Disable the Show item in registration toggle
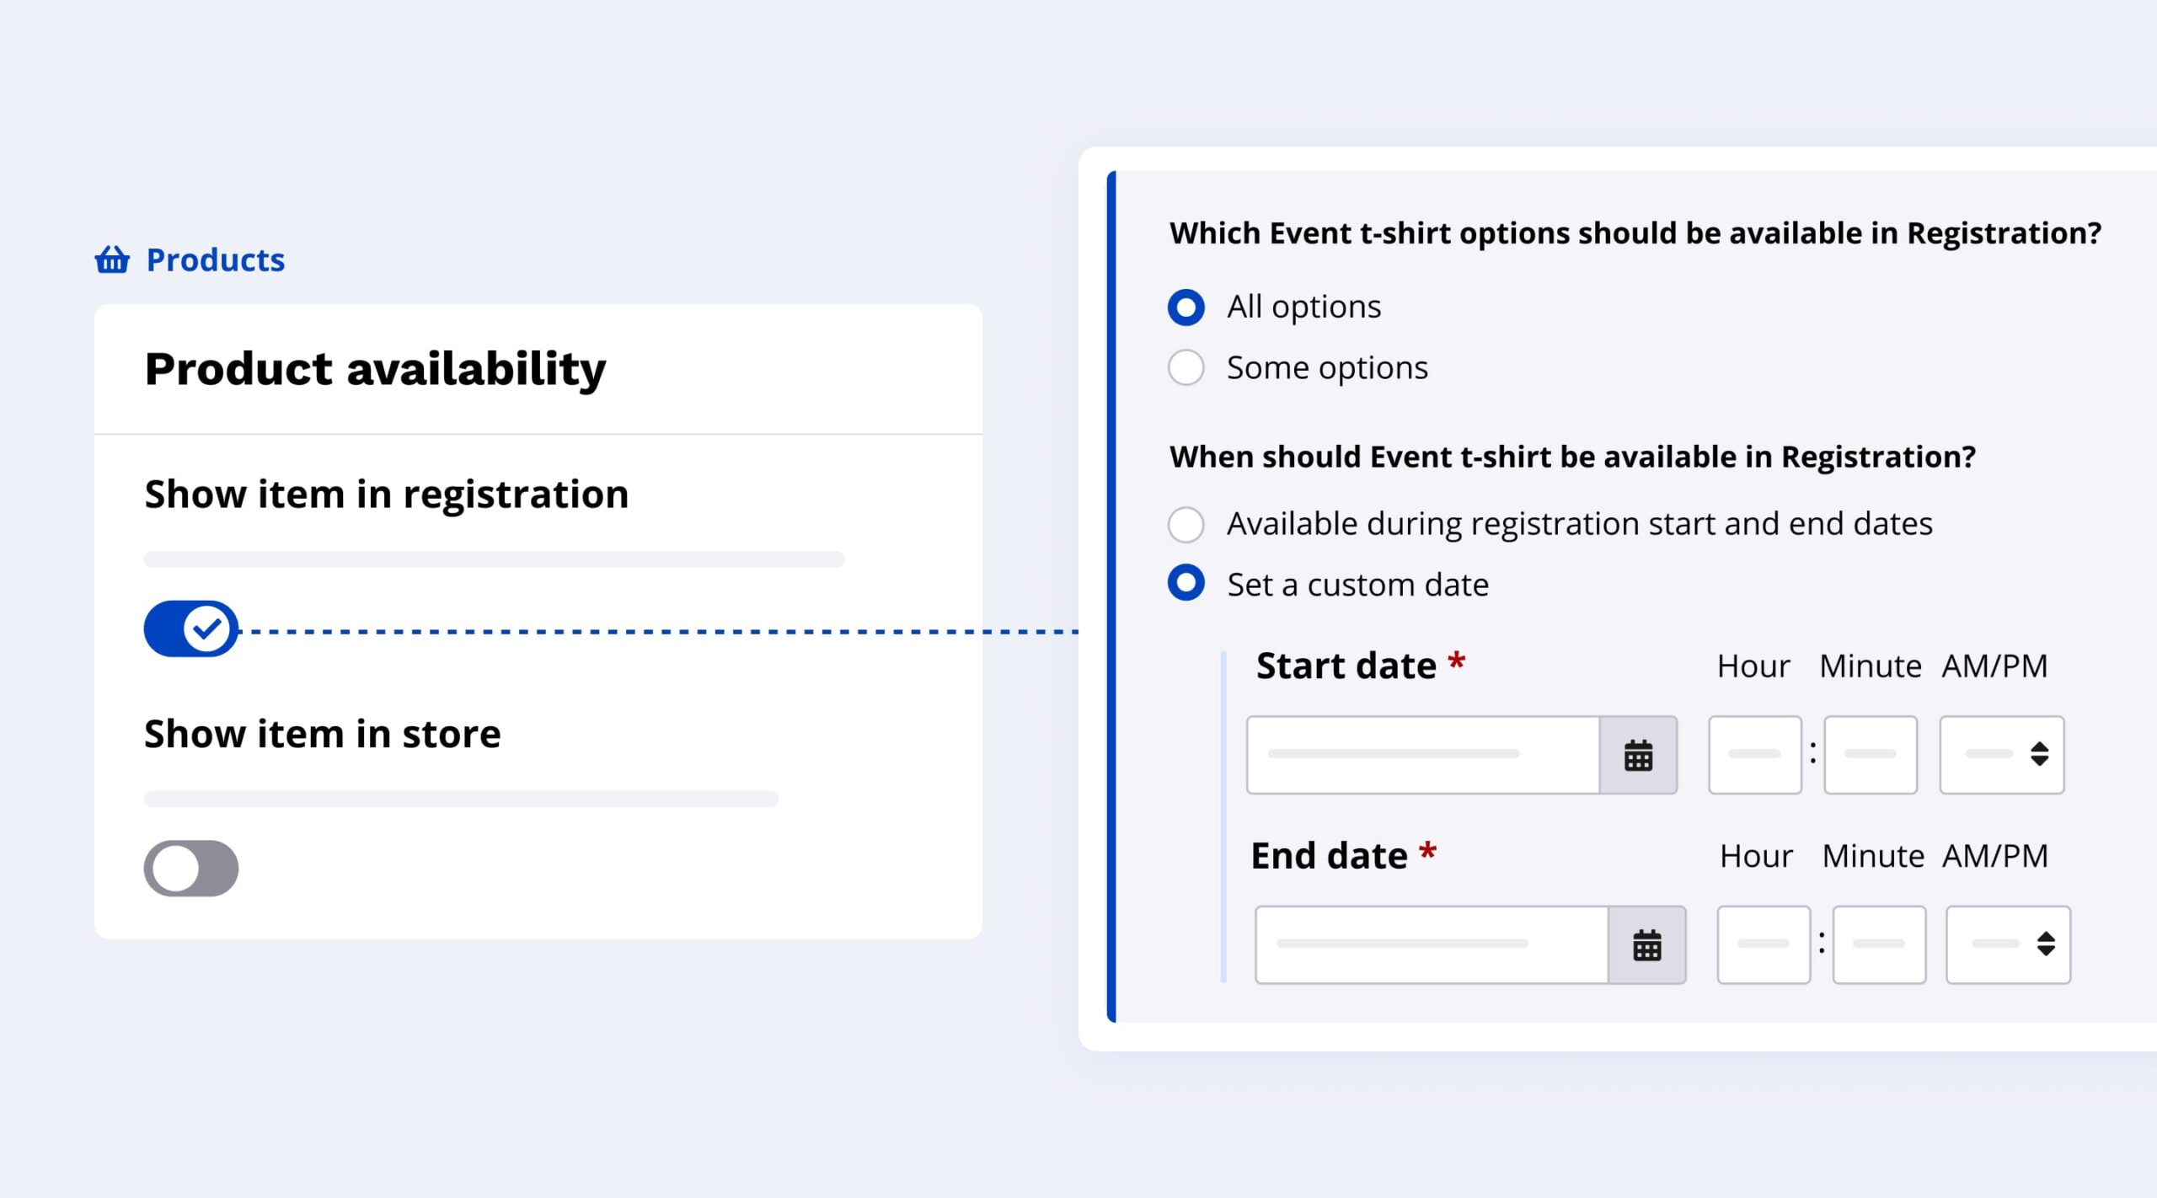 191,628
